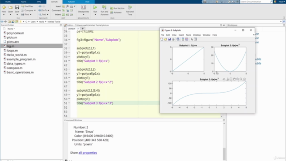This screenshot has width=286, height=161.
Task: Expand the Breakpoints dropdown arrow
Action: 84,14
